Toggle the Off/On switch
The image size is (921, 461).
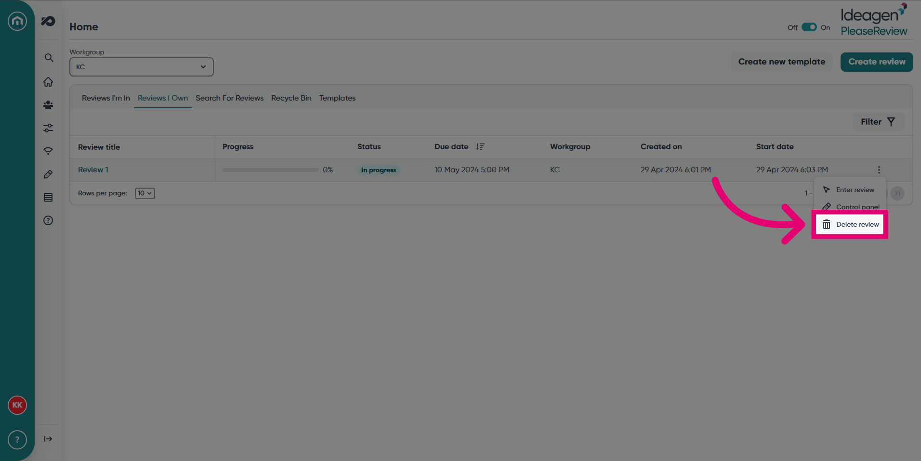(x=809, y=27)
